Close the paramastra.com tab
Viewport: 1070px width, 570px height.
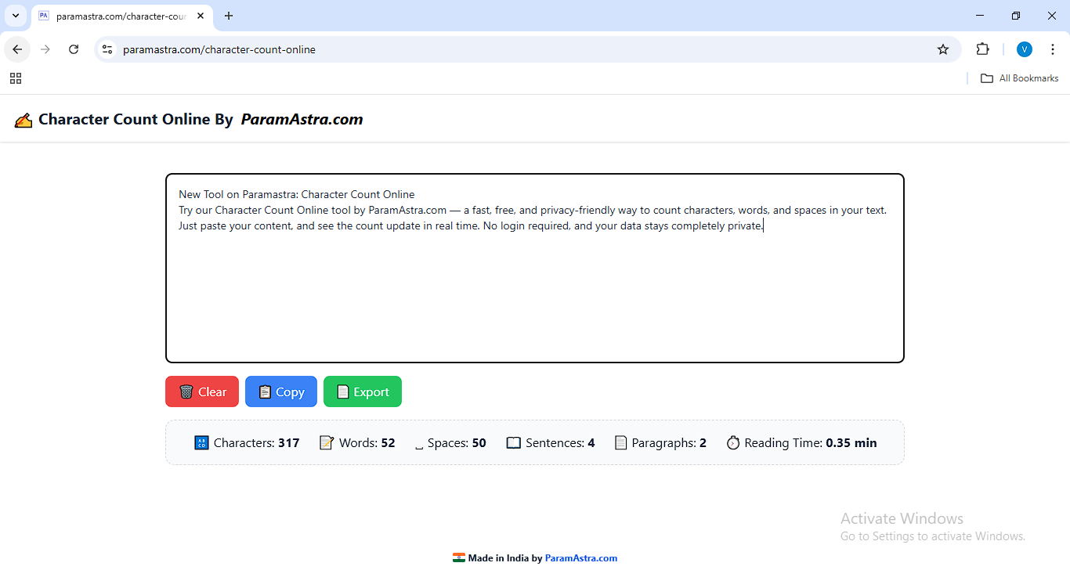tap(201, 16)
